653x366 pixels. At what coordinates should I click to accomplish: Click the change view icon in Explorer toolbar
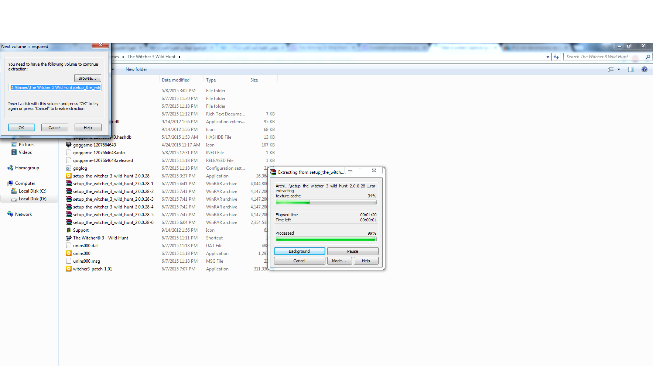[x=611, y=69]
